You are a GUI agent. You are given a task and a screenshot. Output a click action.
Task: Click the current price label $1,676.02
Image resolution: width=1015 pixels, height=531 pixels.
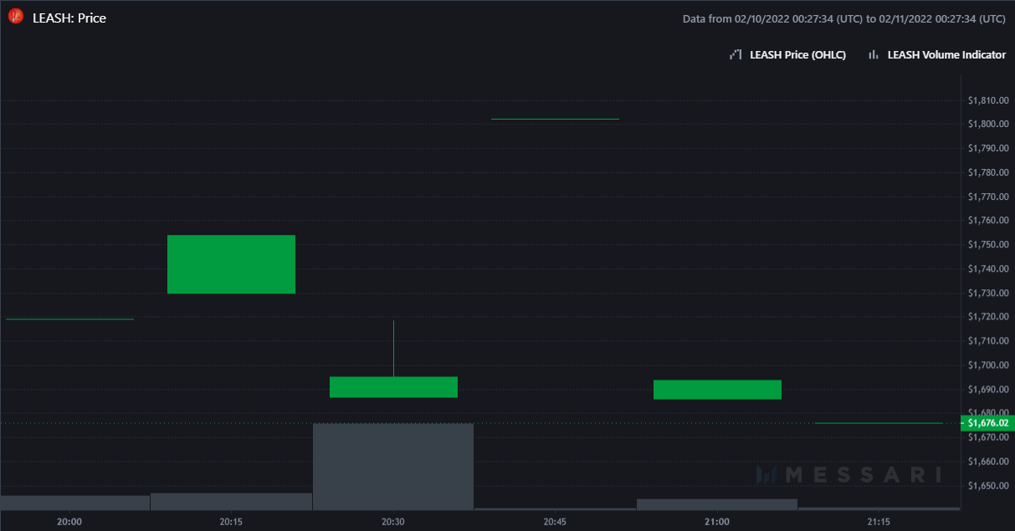[987, 423]
